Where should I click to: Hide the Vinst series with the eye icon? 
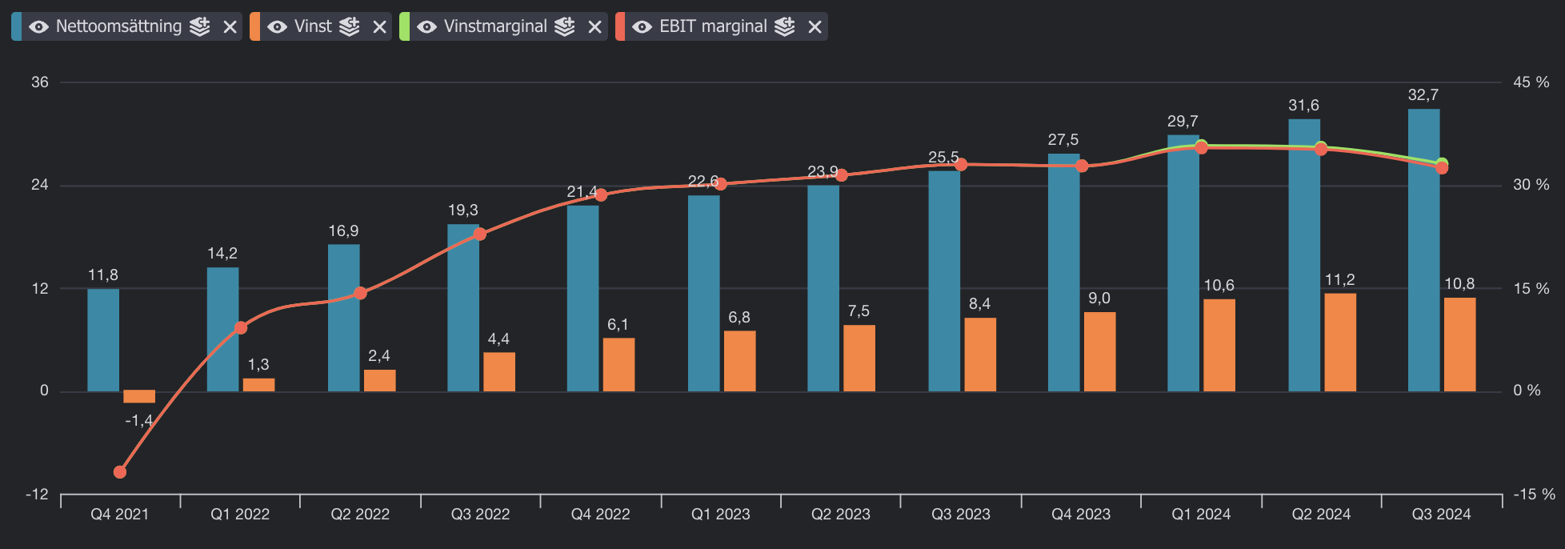click(277, 27)
